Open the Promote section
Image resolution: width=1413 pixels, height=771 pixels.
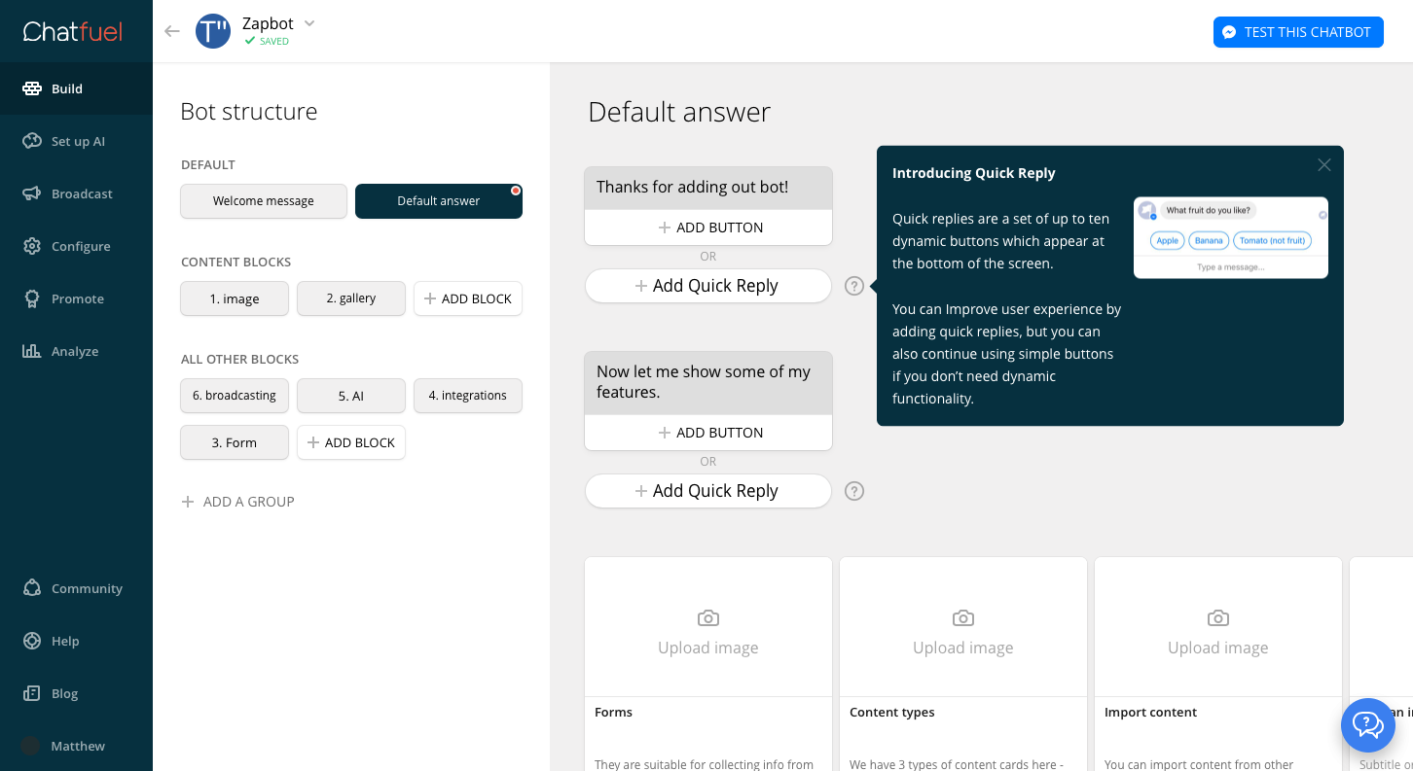coord(76,298)
